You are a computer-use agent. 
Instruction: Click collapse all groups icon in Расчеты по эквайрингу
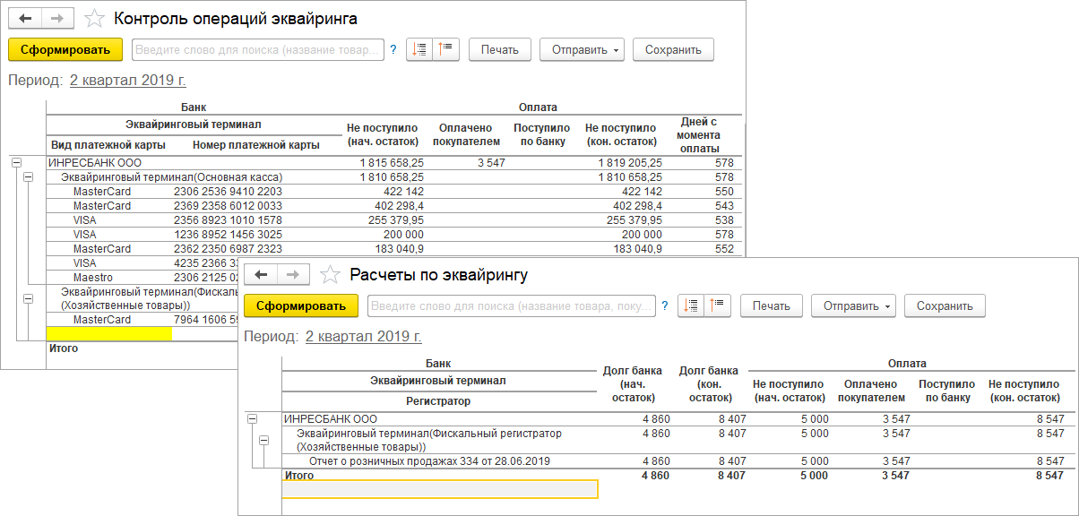coord(718,306)
